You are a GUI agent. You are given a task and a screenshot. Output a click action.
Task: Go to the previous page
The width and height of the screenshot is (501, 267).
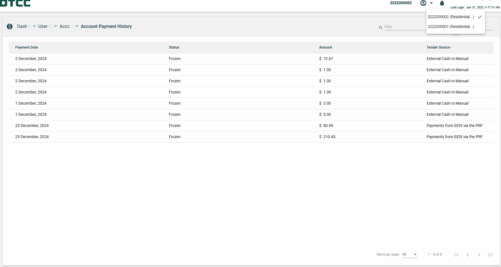click(x=468, y=254)
